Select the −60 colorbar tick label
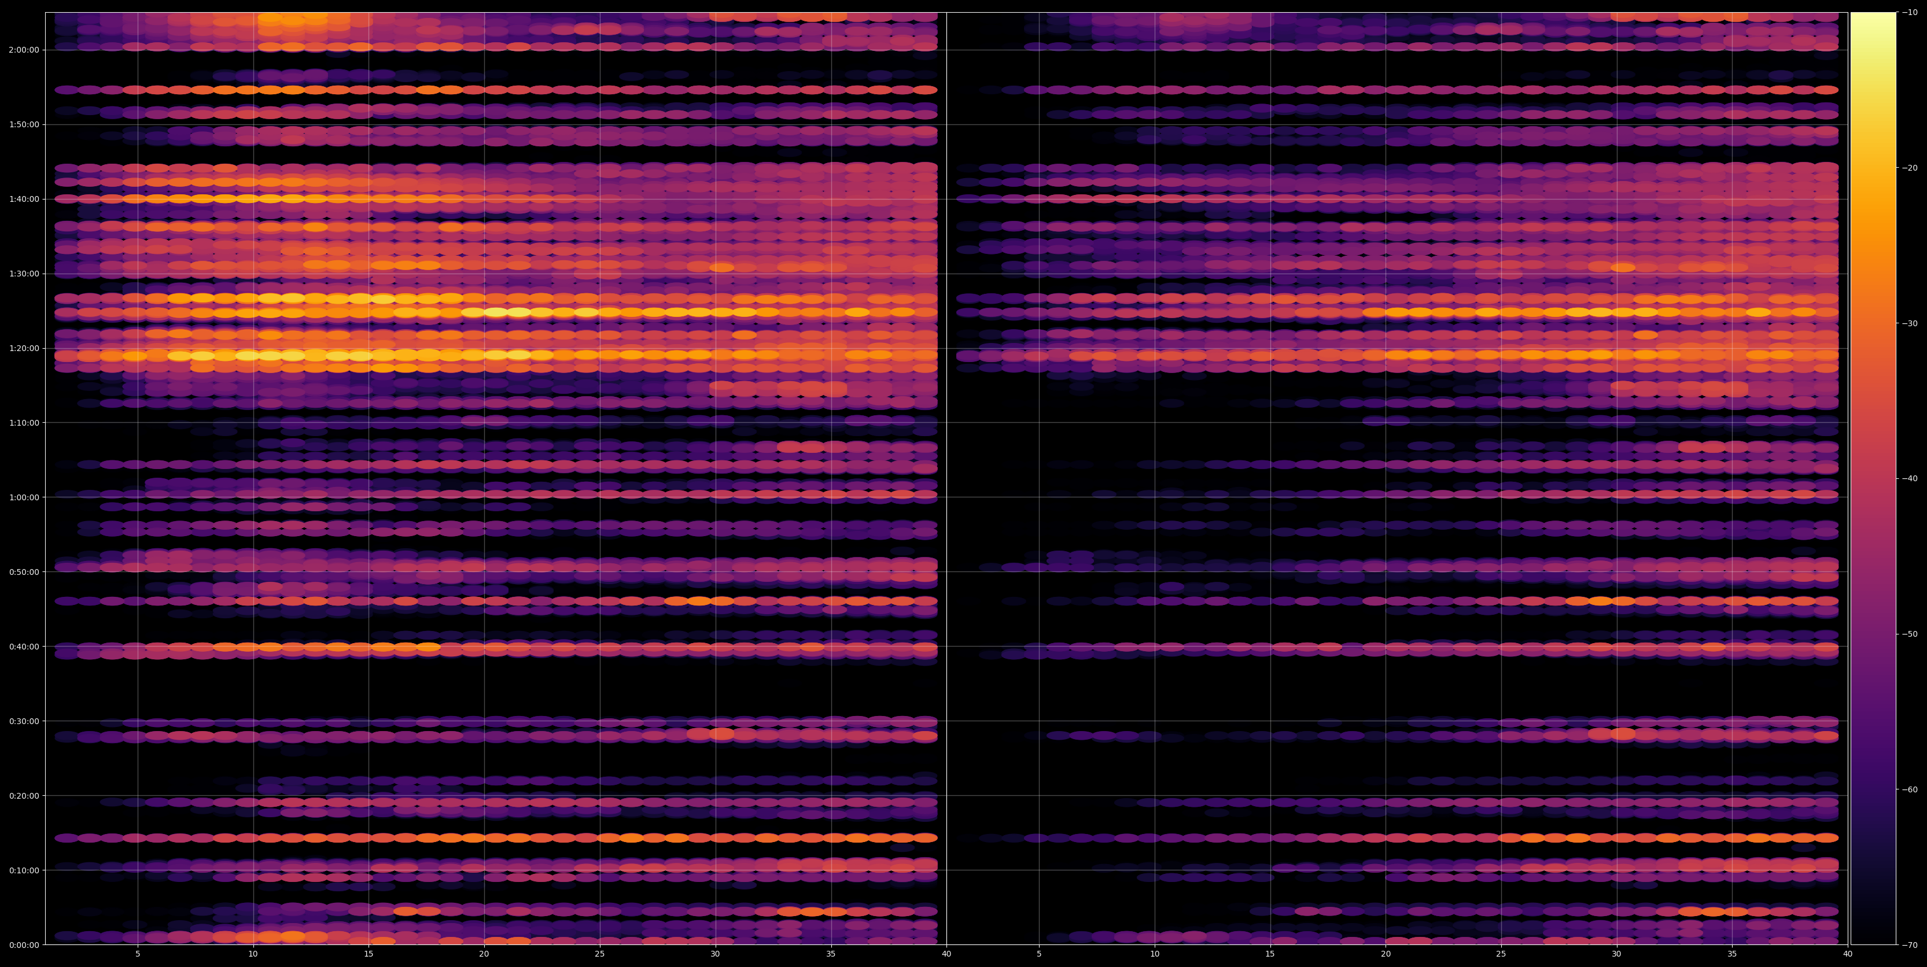1927x967 pixels. point(1909,790)
